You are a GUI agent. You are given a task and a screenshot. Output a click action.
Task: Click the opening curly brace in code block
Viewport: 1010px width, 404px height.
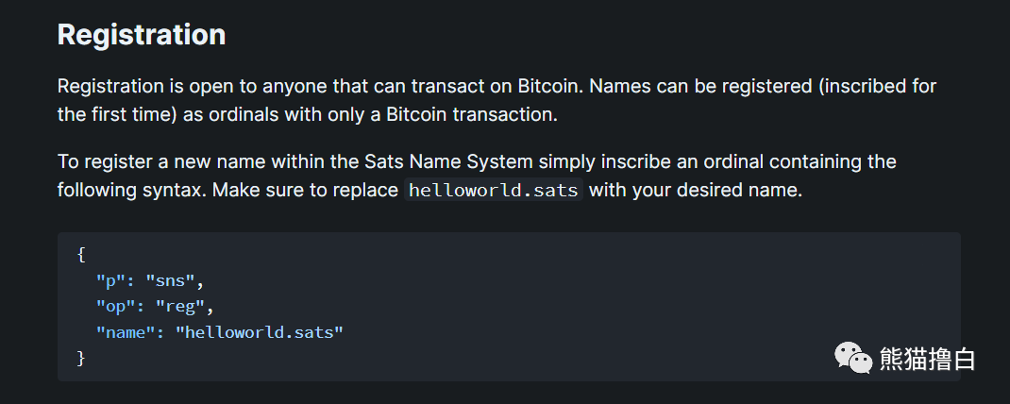(81, 255)
